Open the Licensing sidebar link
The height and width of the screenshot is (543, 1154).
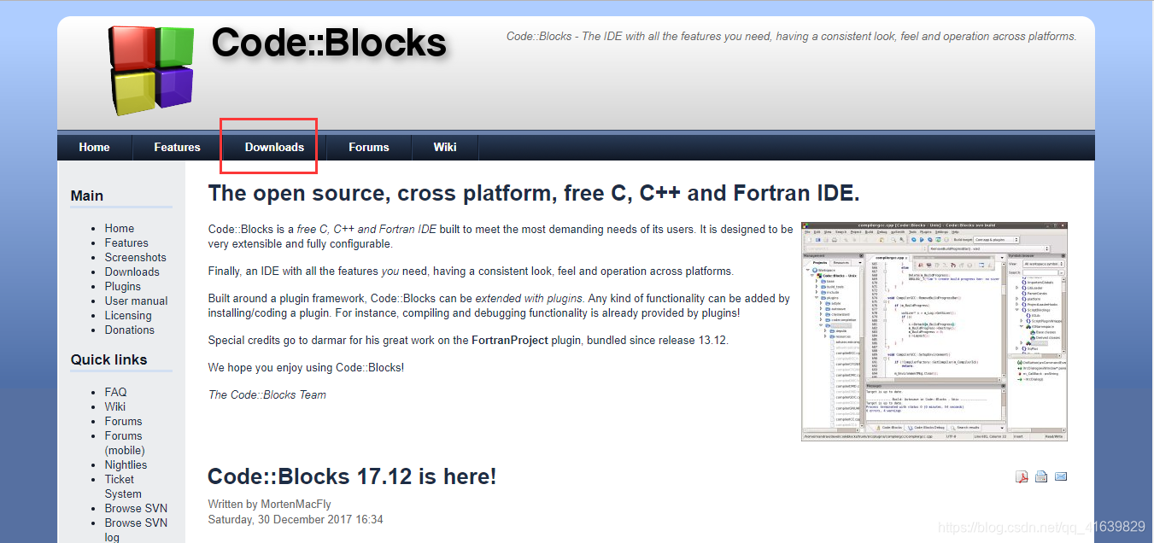128,315
